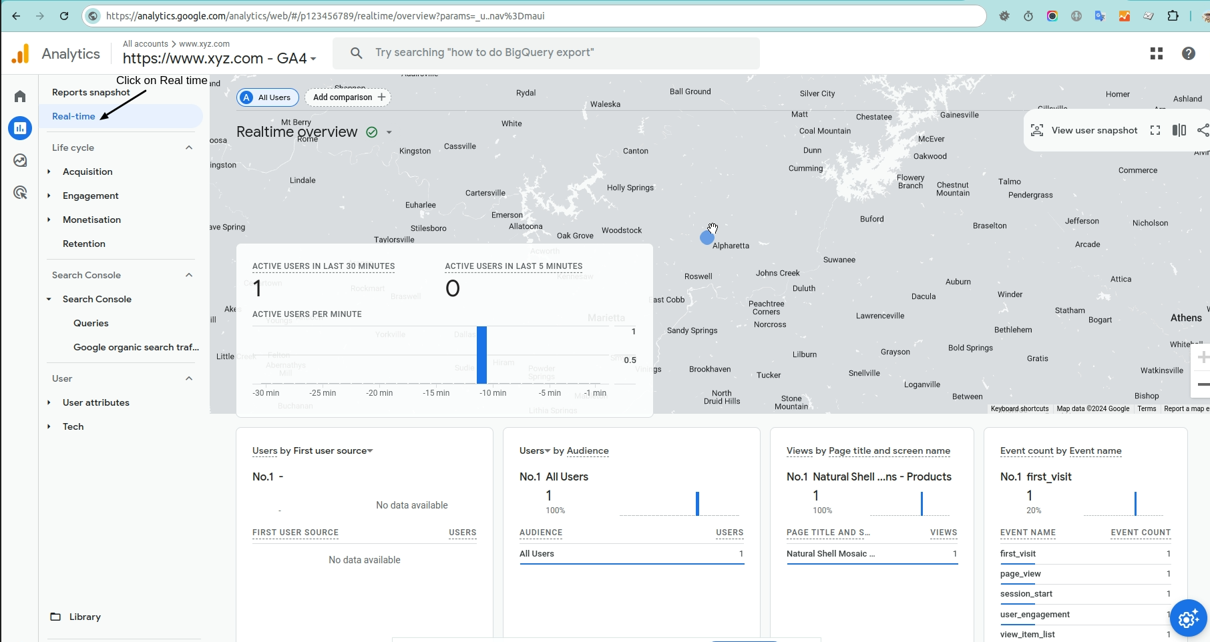Click the map zoom in button

(1202, 357)
